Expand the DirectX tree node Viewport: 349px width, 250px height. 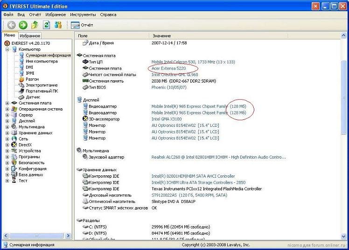[7, 145]
